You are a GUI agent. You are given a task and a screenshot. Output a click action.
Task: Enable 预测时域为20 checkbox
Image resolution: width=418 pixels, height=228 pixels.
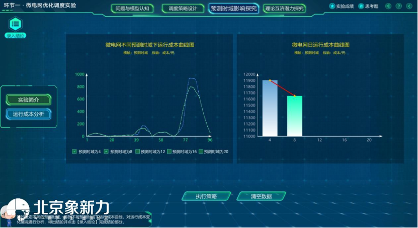201,151
